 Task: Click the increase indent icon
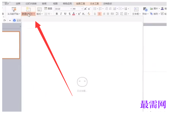coord(110,9)
